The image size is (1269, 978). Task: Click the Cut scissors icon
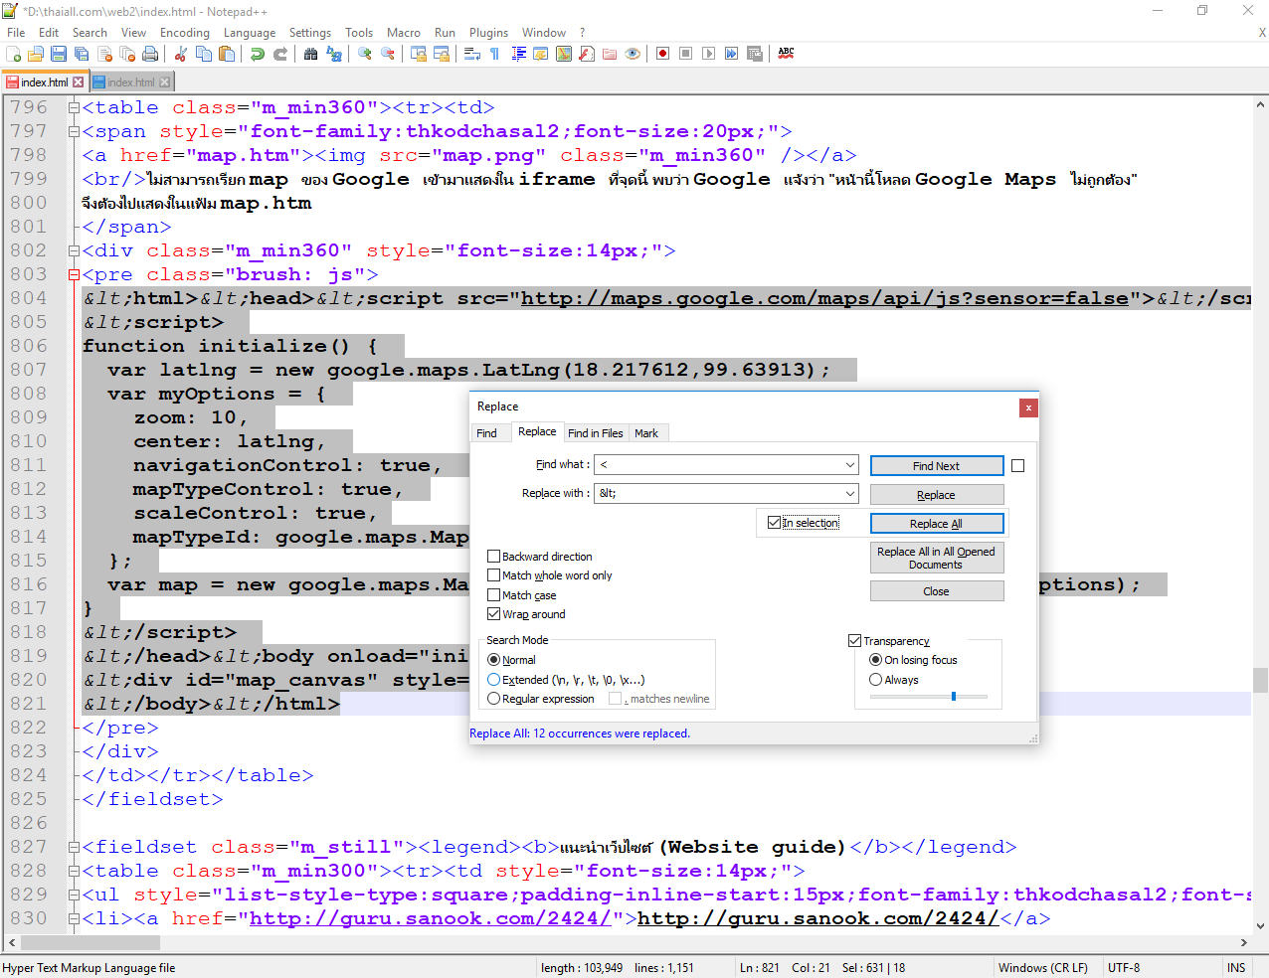[181, 54]
